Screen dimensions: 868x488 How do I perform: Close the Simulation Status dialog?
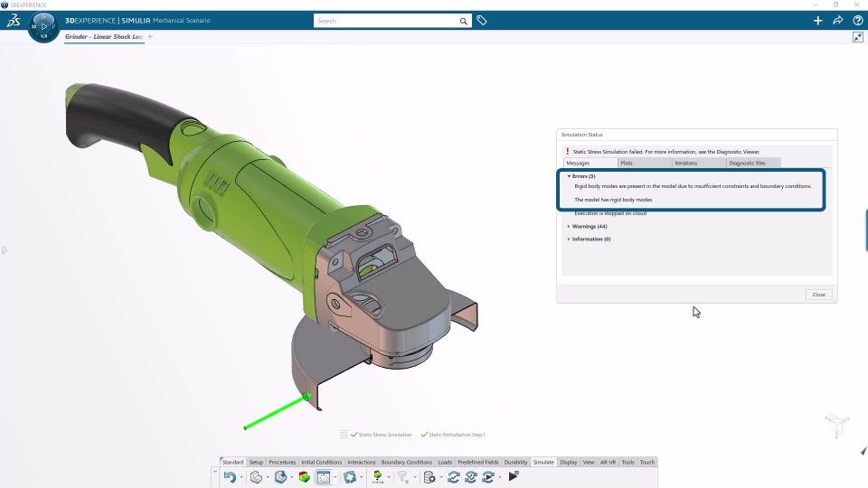tap(819, 295)
